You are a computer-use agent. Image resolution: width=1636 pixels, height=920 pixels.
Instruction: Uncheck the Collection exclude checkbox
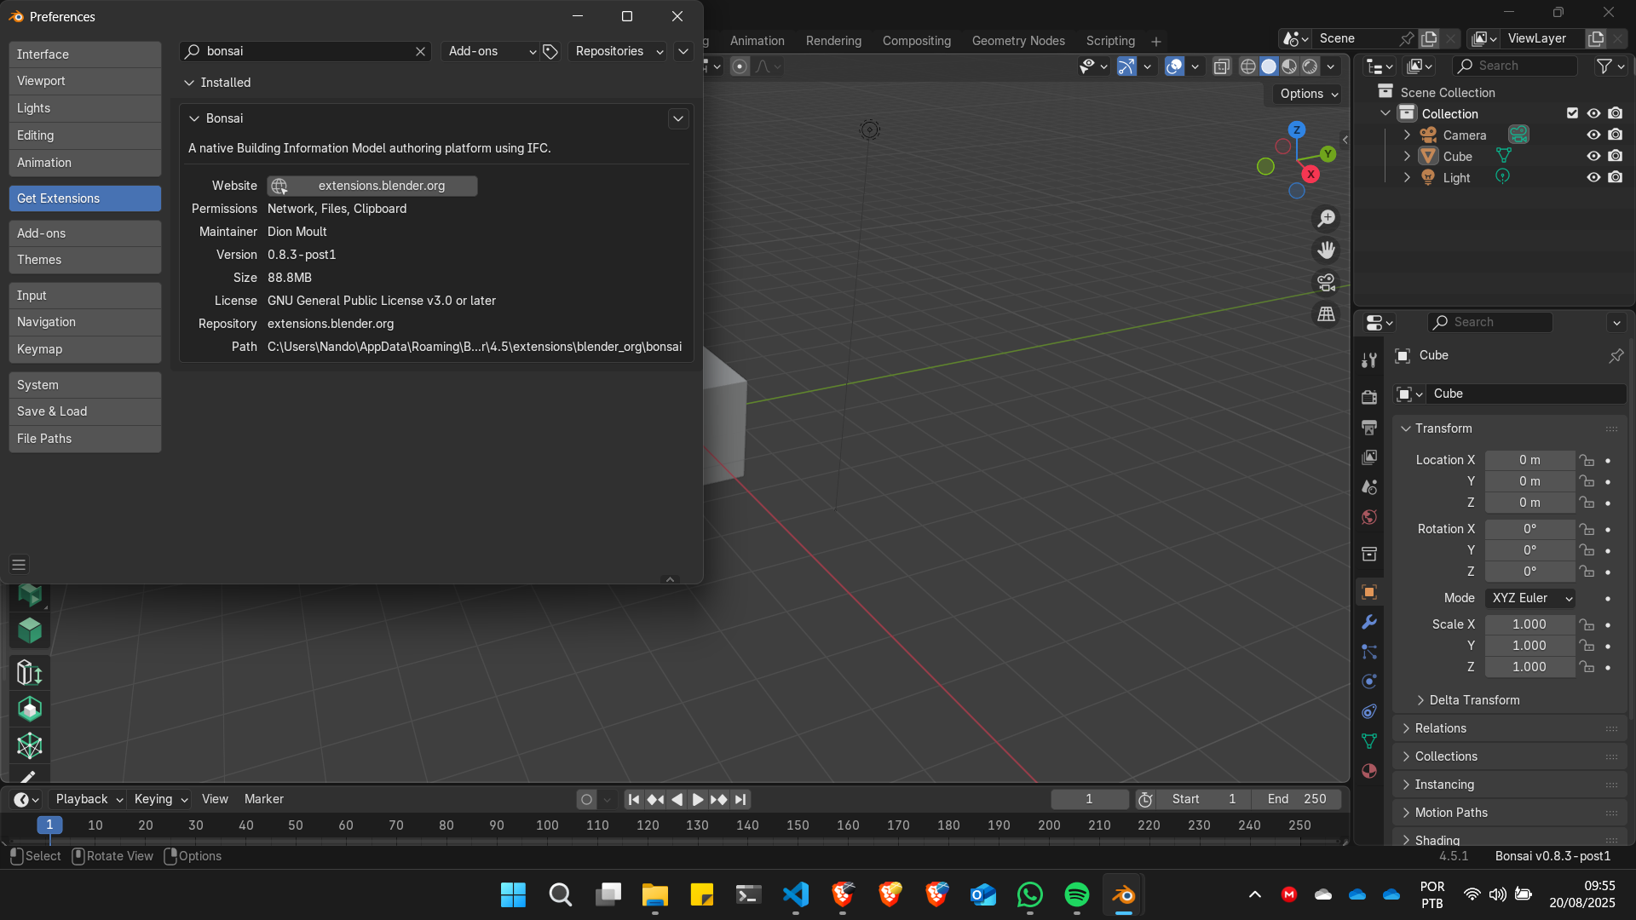coord(1572,113)
